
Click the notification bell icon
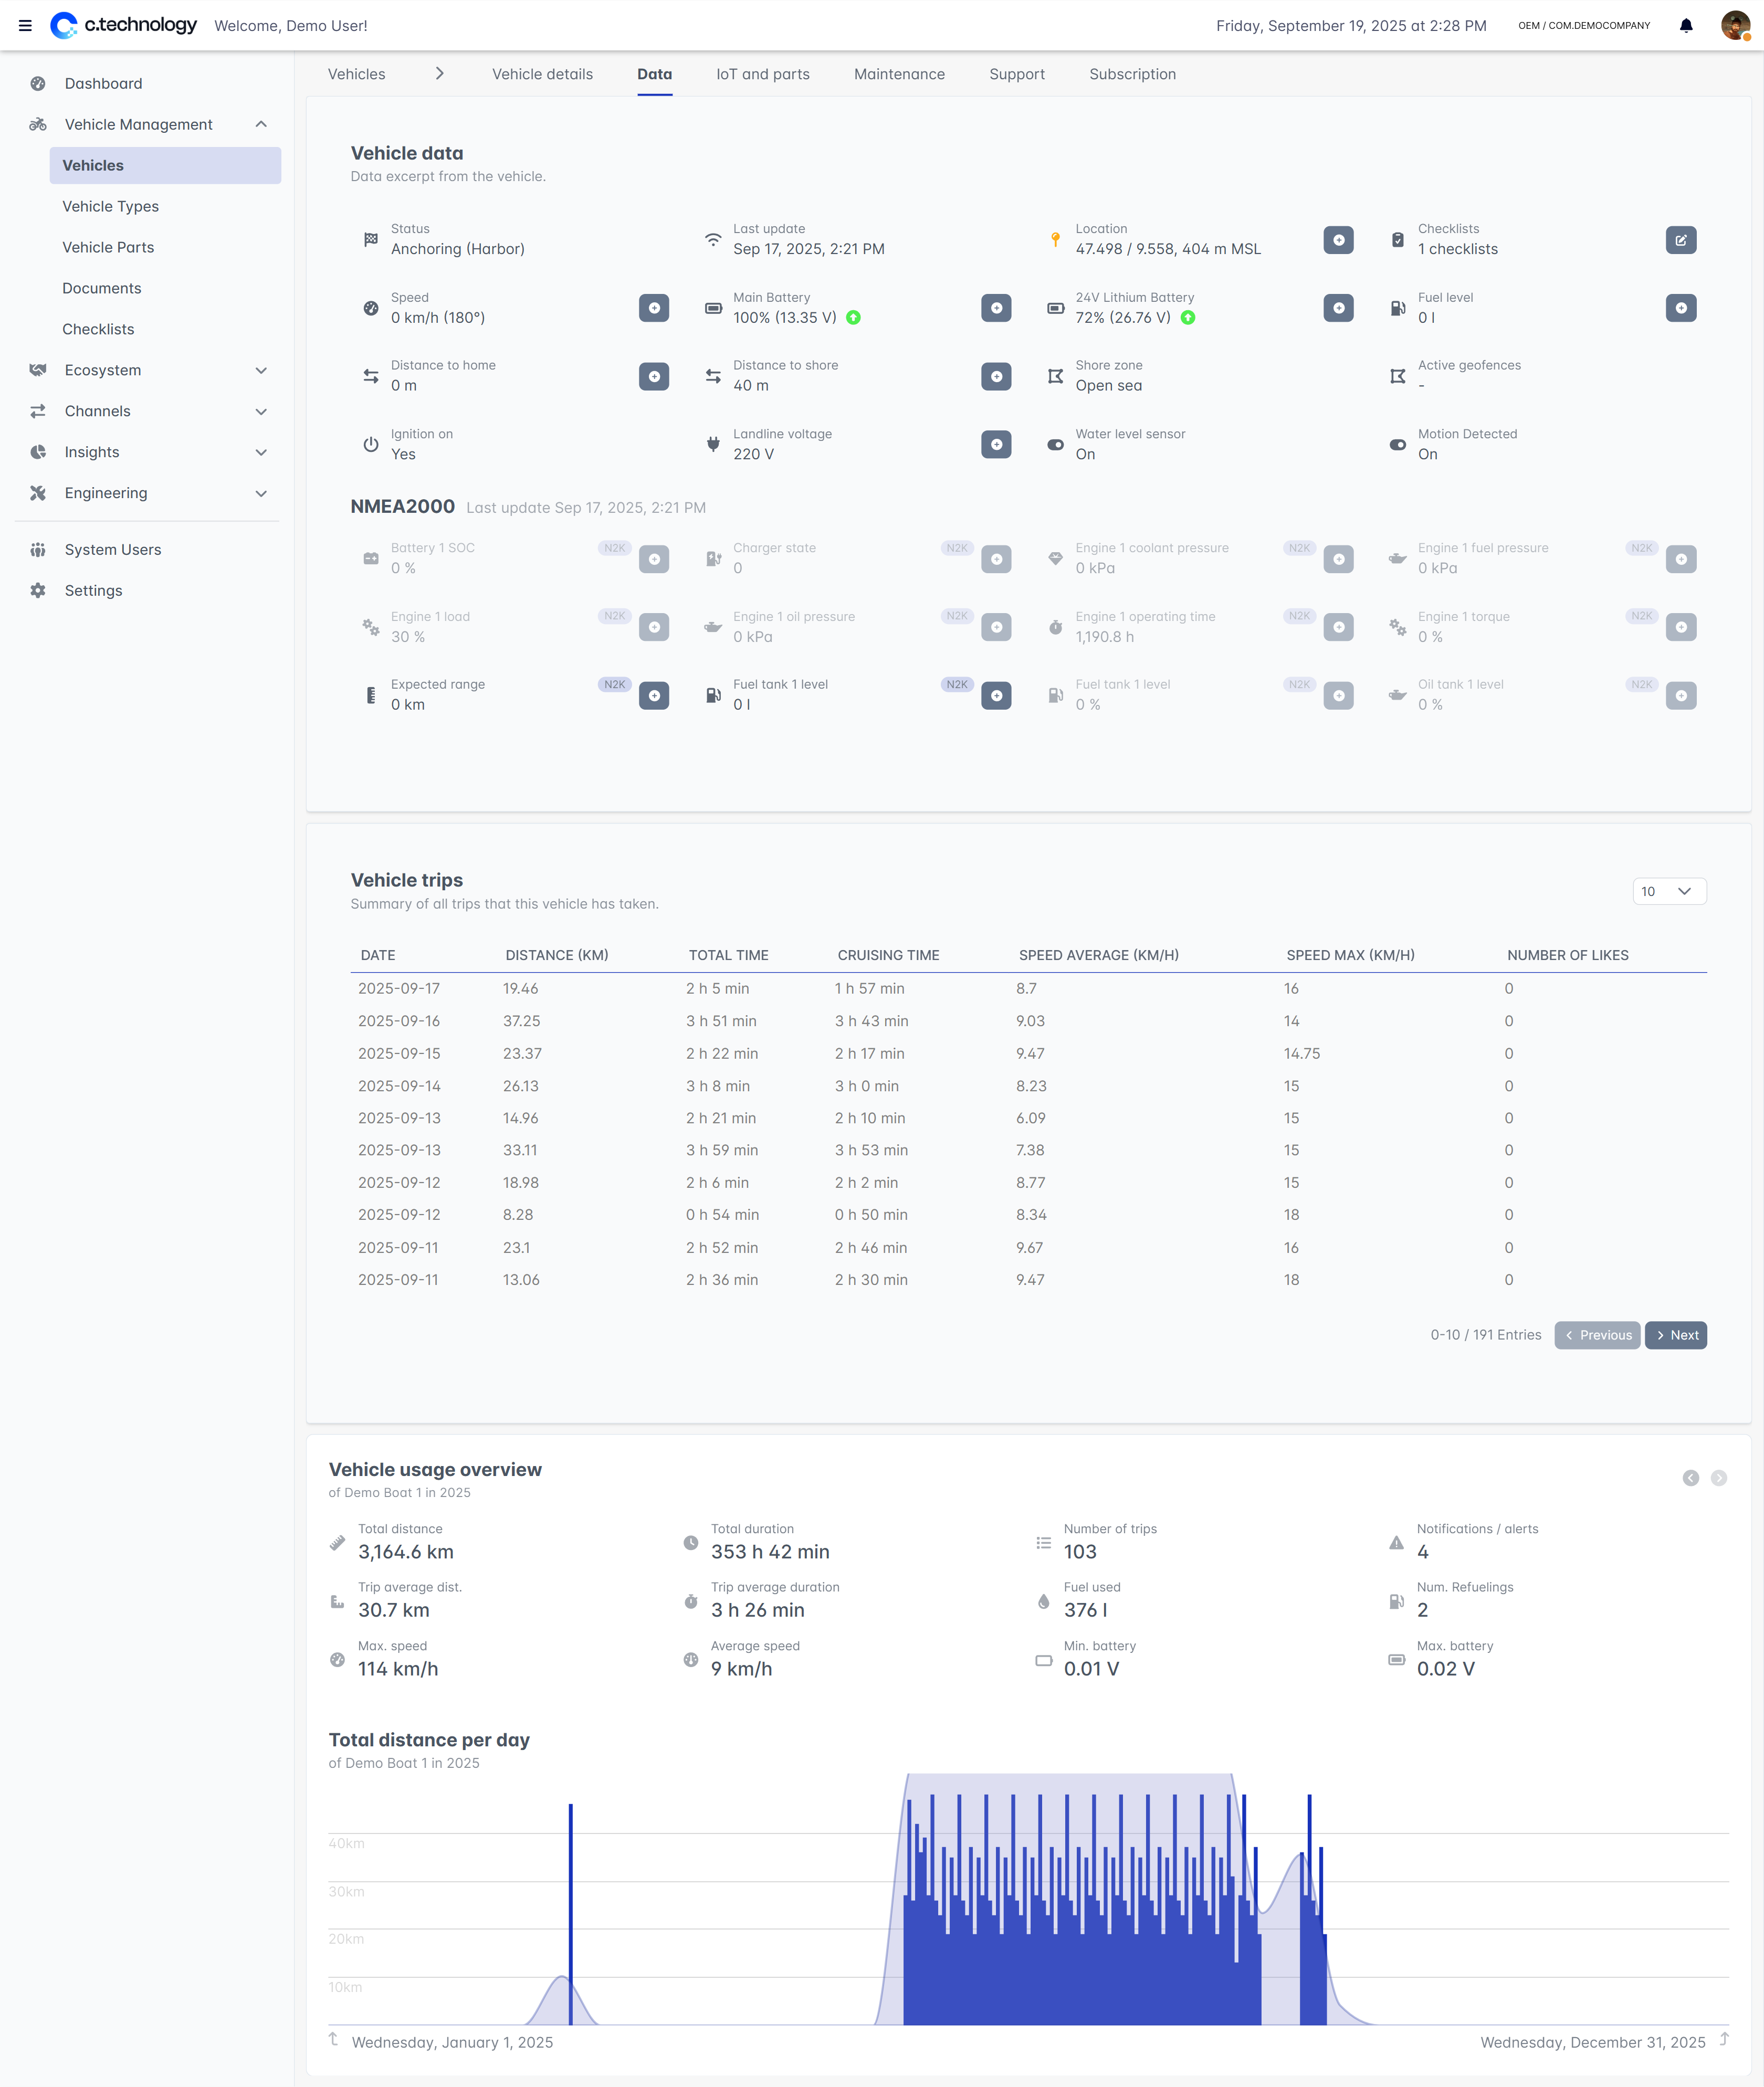coord(1685,26)
